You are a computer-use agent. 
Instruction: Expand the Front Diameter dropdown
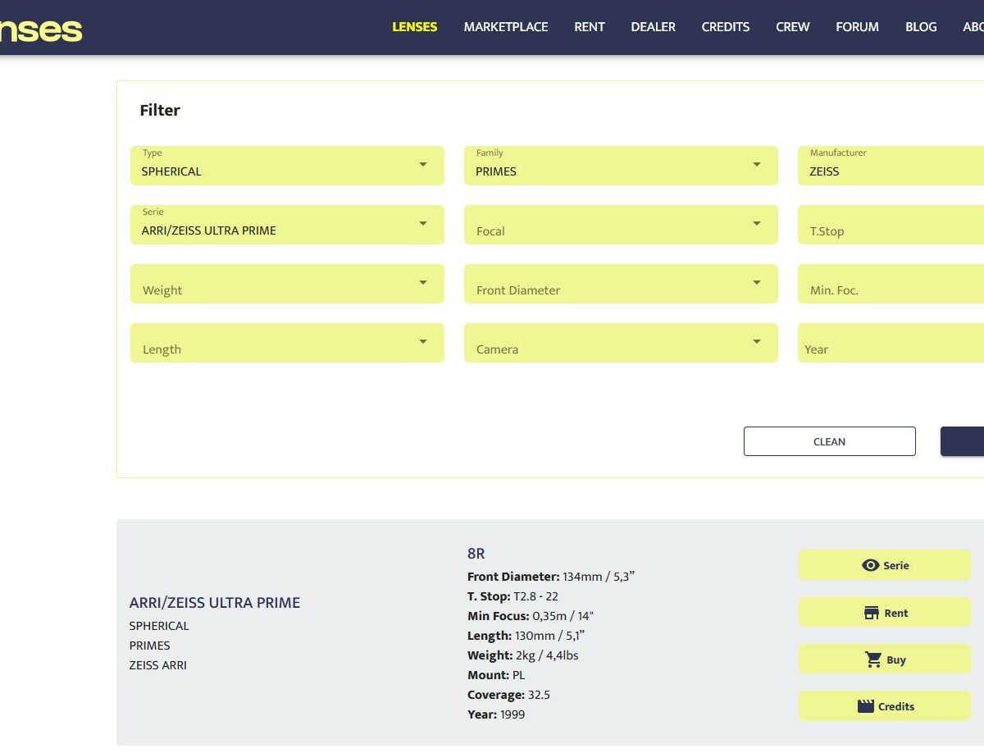click(x=621, y=284)
